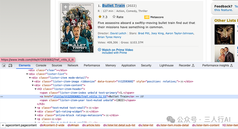Click the 49 Metascore badge
This screenshot has width=238, height=129.
147,17
